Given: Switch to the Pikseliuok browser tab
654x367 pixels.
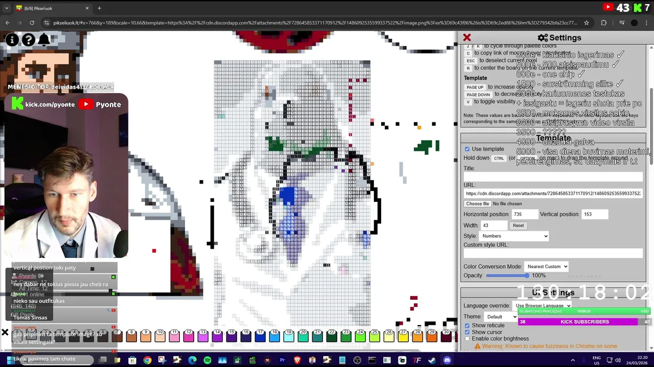Looking at the screenshot, I should (x=52, y=8).
